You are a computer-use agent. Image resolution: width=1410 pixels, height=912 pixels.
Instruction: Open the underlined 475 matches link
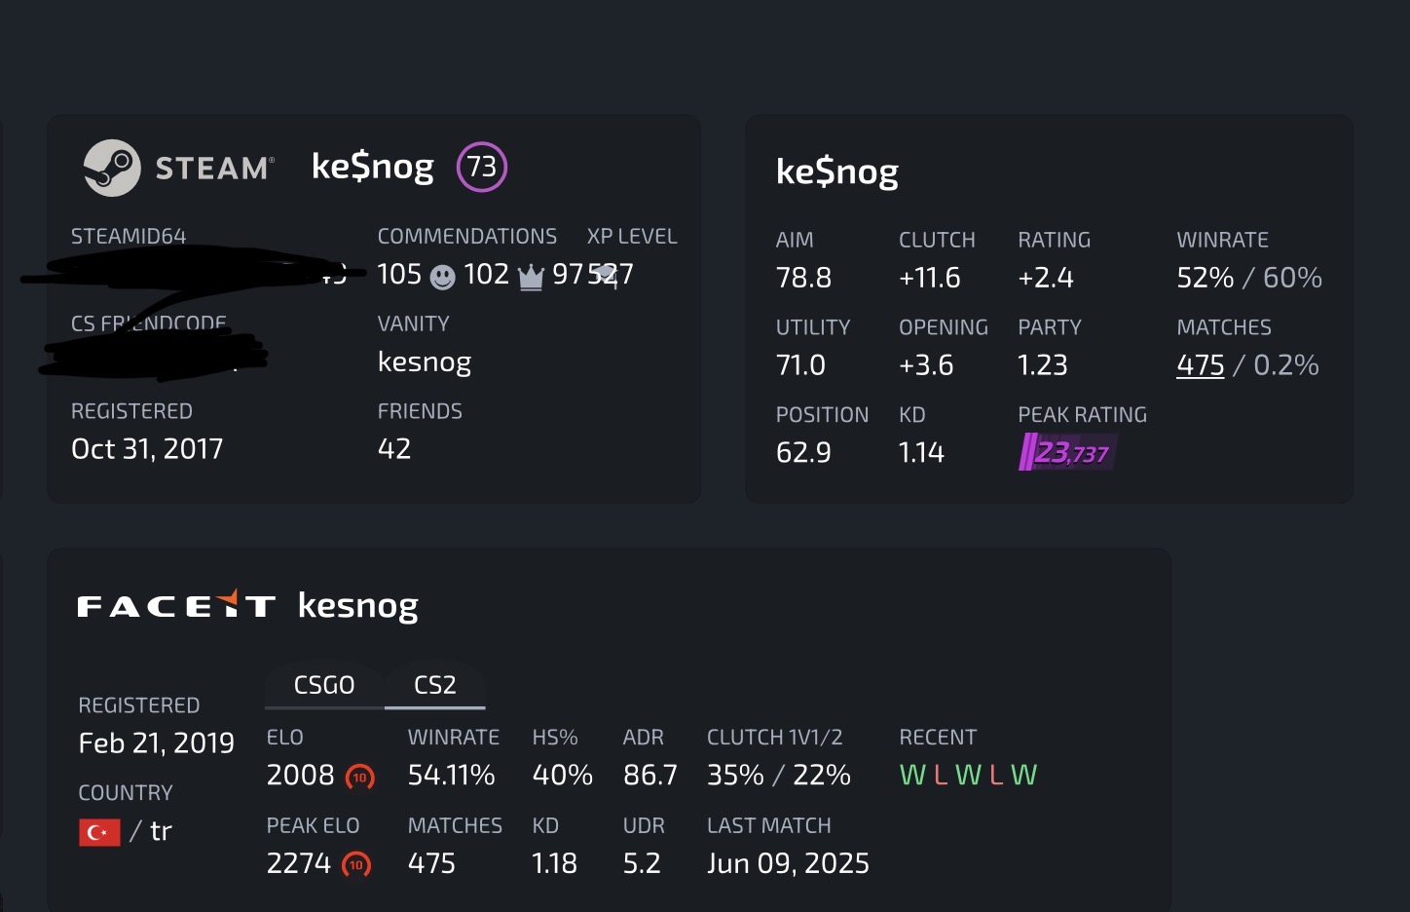[1200, 365]
